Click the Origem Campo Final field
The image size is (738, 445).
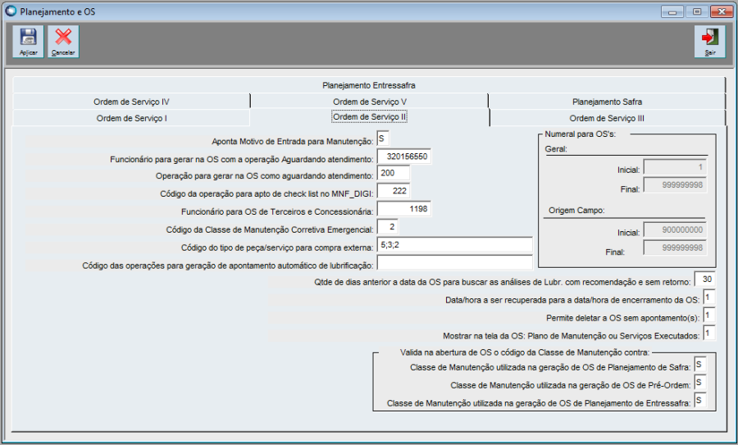675,247
